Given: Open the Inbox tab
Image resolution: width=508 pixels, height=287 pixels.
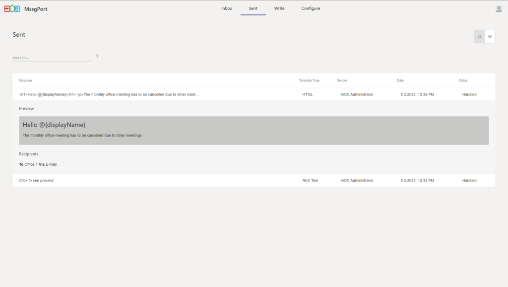Looking at the screenshot, I should [226, 8].
